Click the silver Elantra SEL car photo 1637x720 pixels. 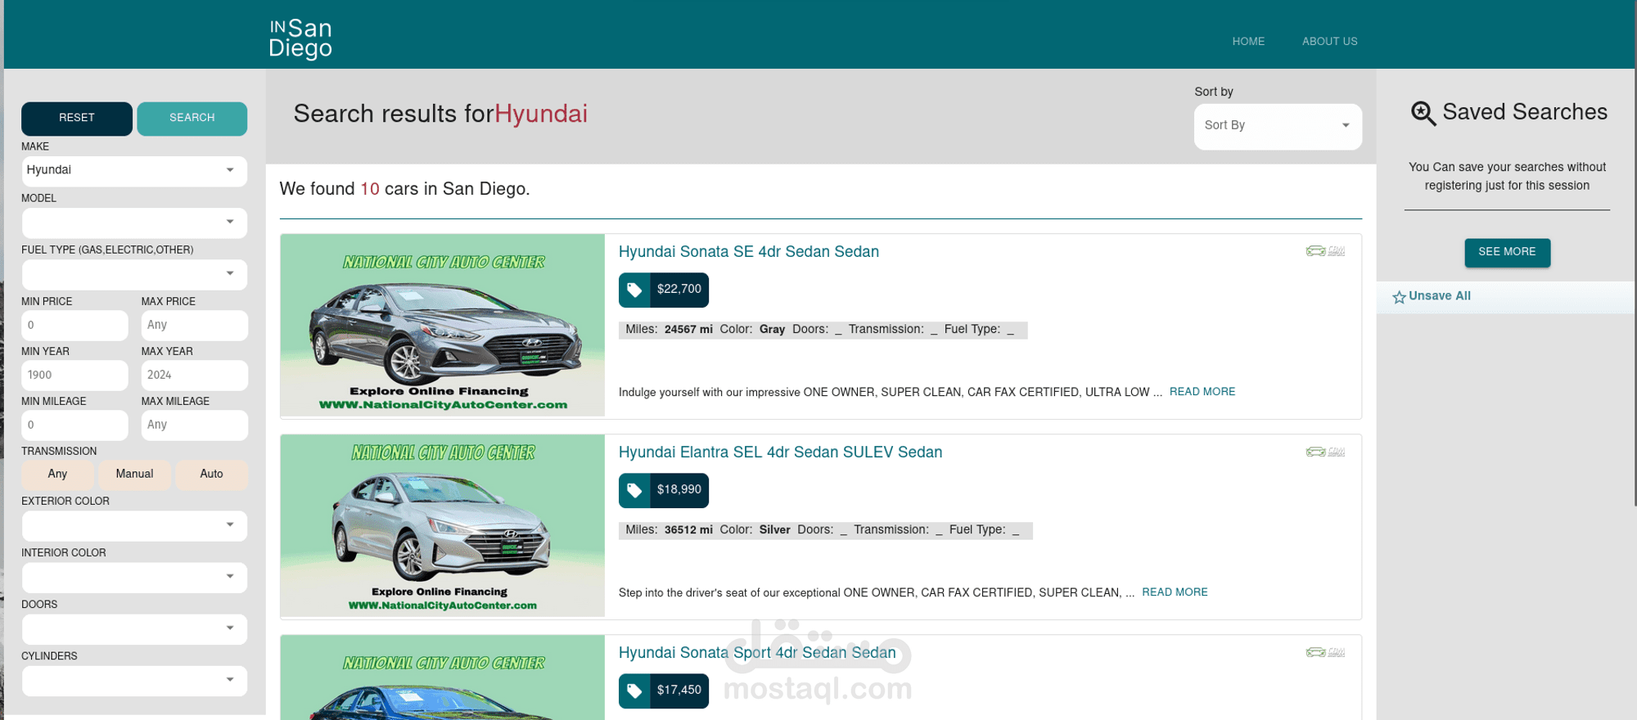pos(443,526)
